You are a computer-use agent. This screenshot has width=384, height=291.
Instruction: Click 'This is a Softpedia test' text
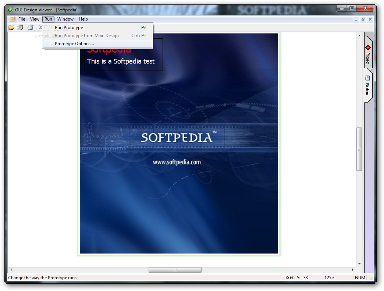tap(121, 61)
